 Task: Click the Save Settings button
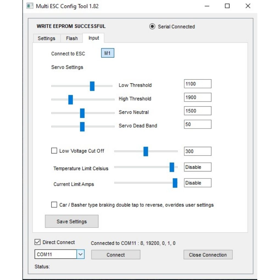(72, 221)
